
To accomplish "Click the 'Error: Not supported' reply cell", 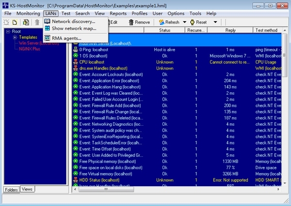I will tap(230, 180).
